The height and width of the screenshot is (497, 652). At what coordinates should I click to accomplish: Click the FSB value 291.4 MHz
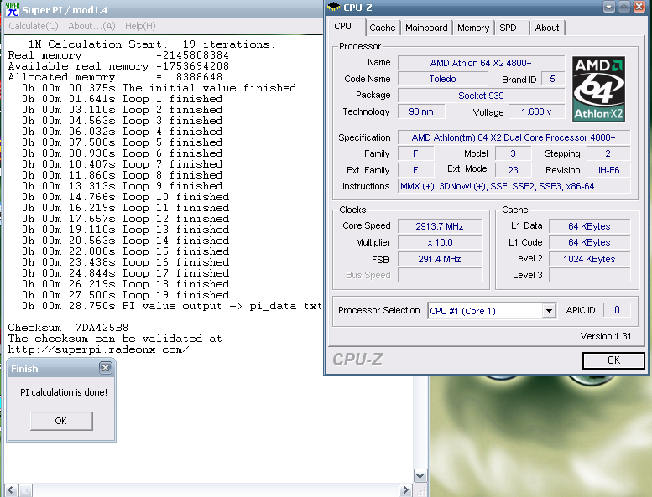(440, 259)
